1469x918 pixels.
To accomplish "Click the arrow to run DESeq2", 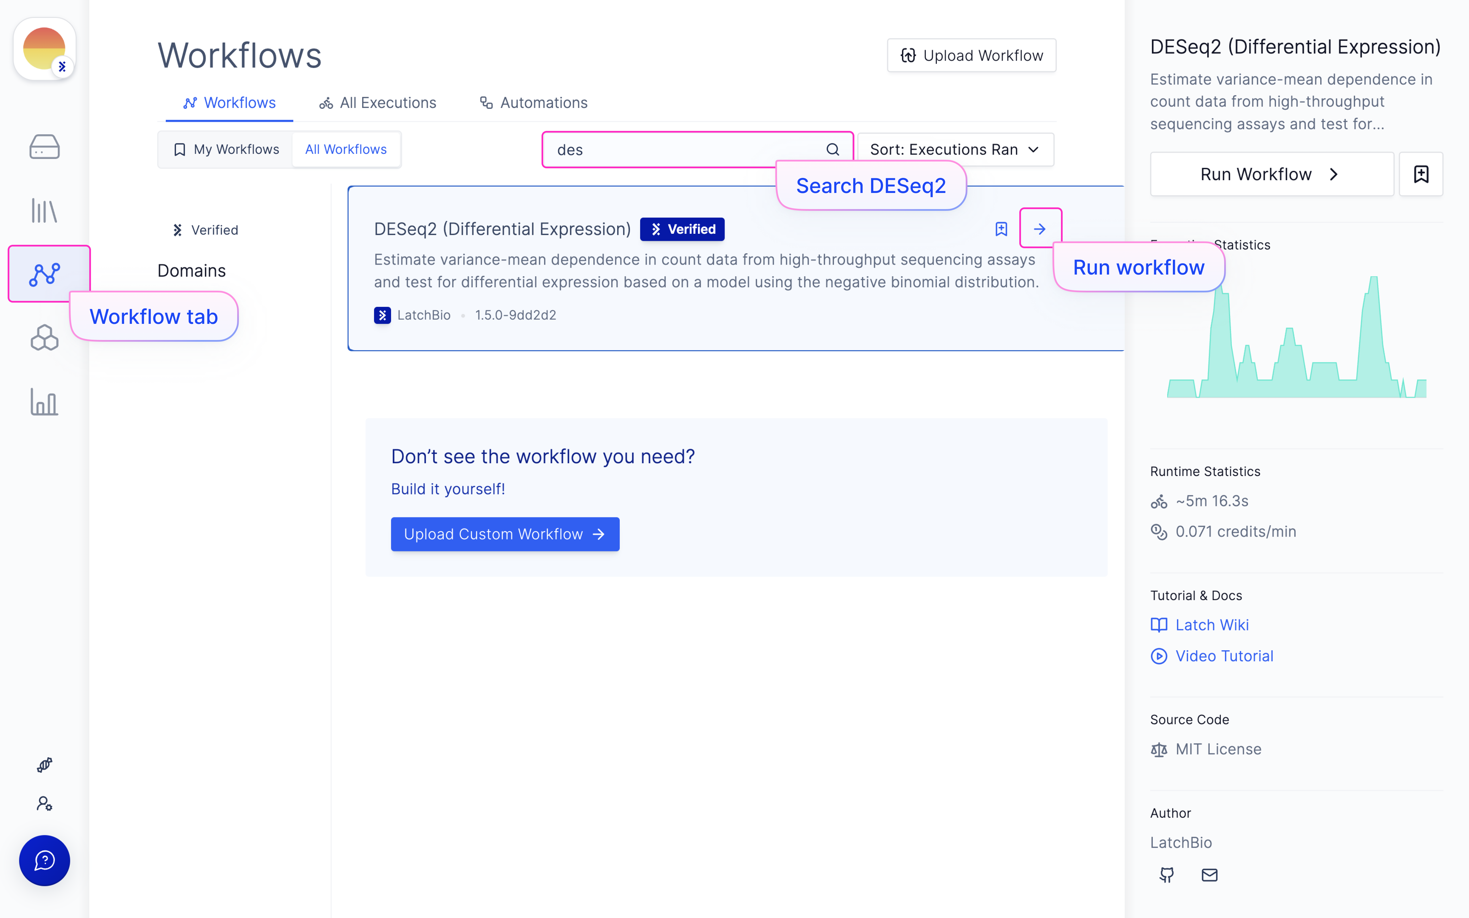I will [1040, 229].
